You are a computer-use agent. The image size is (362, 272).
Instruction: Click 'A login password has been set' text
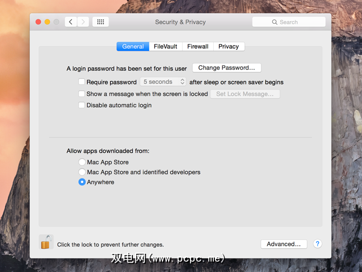pos(127,69)
